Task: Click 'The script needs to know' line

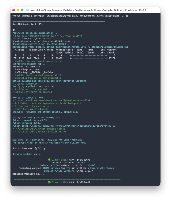Action: coord(49,143)
